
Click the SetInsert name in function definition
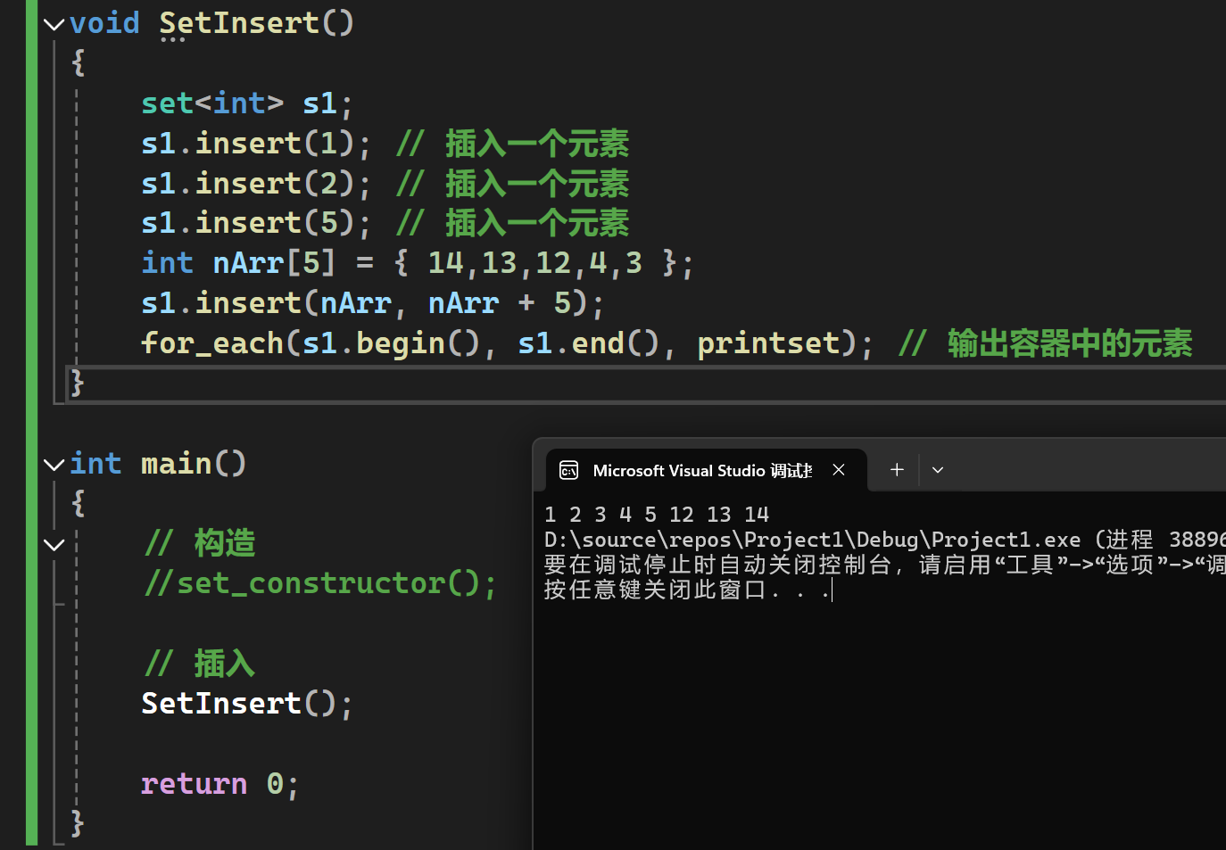pyautogui.click(x=238, y=23)
